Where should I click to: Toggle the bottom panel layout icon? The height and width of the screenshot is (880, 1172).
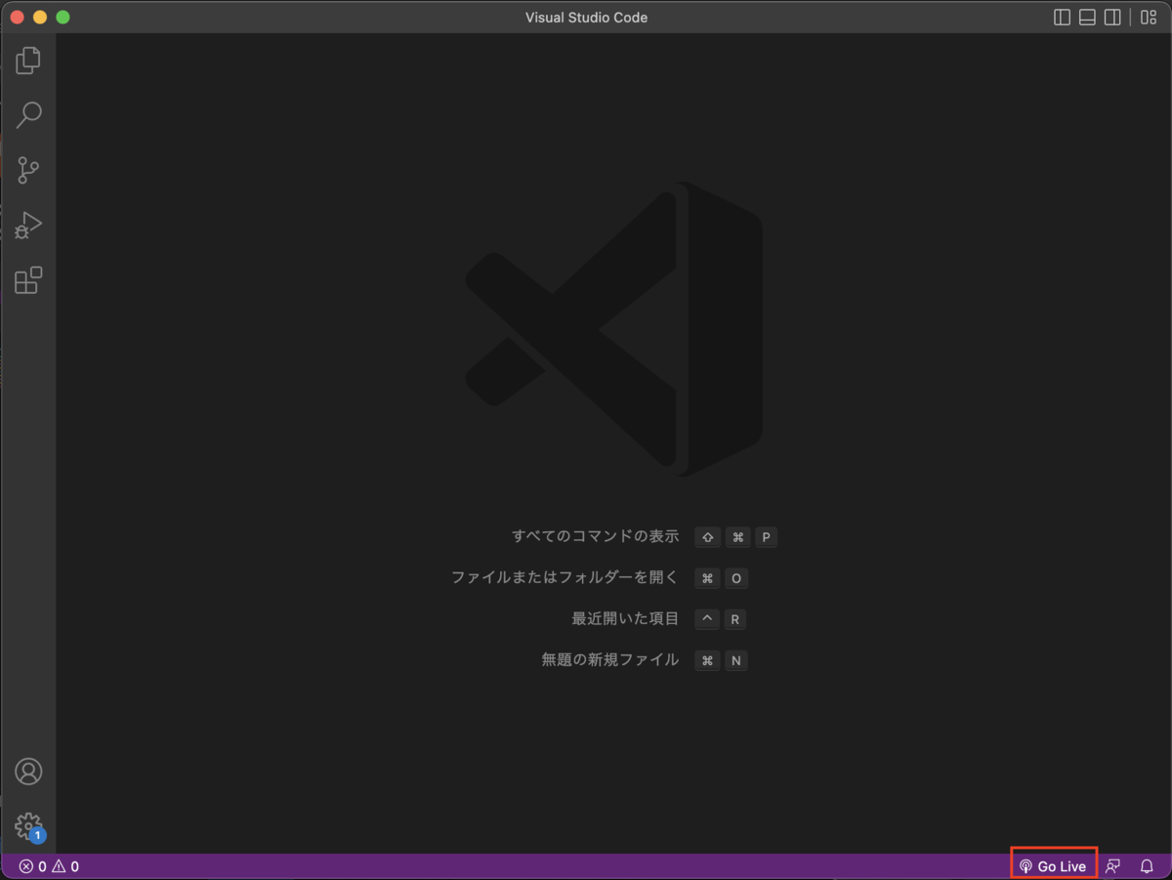tap(1087, 18)
